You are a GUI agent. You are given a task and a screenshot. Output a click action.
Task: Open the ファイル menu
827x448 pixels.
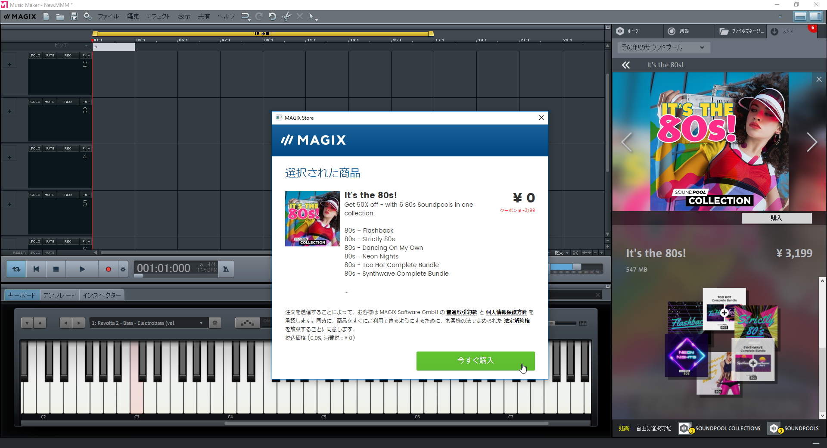108,16
